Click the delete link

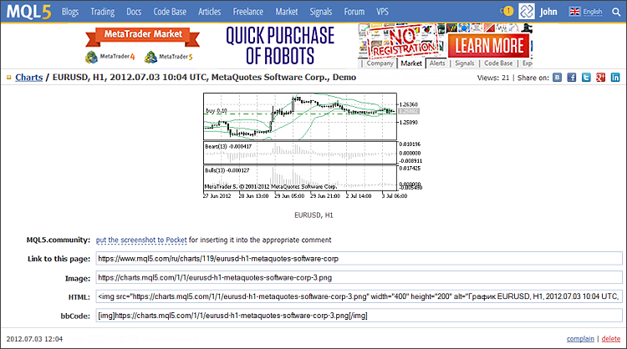610,339
